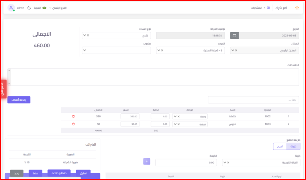Switch language via the العربية flag
This screenshot has width=306, height=180.
41,8
